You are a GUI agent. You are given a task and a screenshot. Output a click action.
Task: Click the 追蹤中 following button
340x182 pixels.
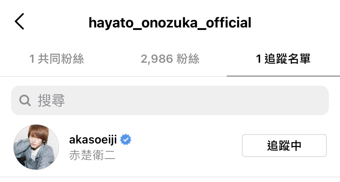pyautogui.click(x=284, y=146)
